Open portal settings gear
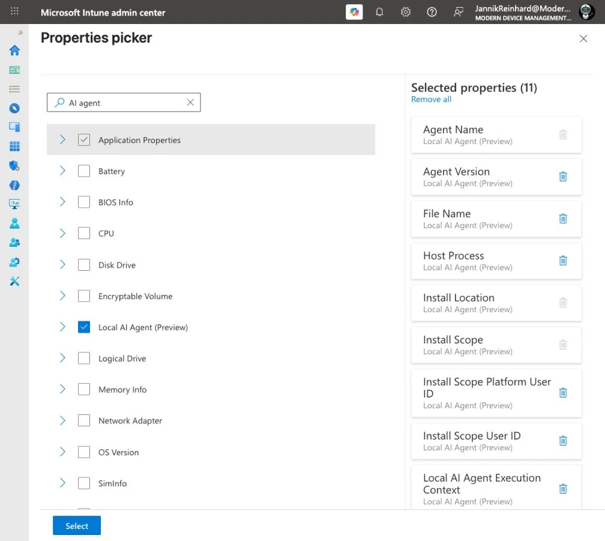 point(405,12)
